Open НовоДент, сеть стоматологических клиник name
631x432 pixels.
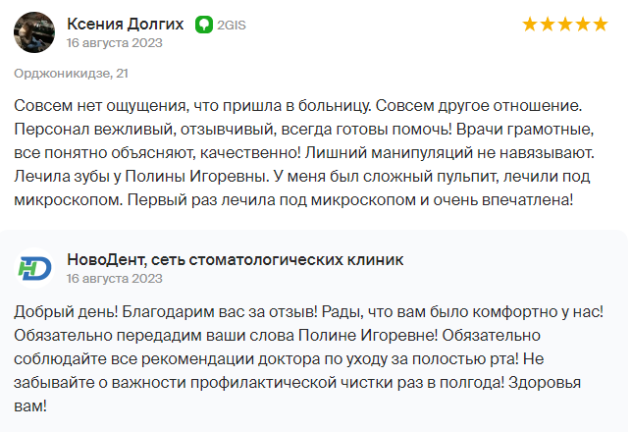pos(235,259)
